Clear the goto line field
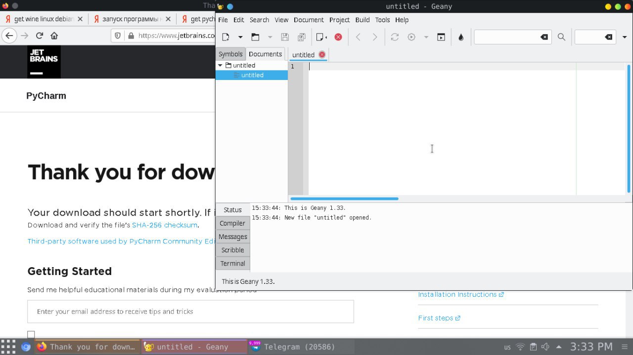Screen dimensions: 633x355 (609, 37)
